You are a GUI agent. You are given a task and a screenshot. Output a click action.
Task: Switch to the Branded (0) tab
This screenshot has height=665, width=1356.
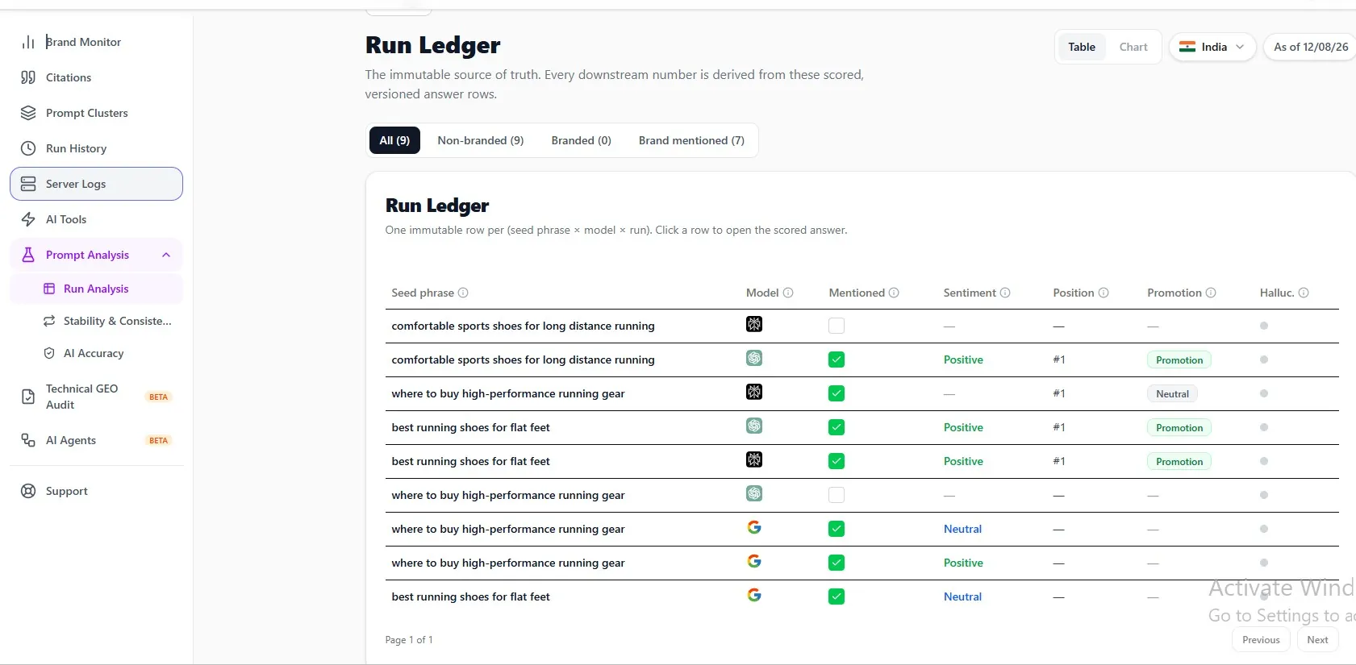[582, 140]
